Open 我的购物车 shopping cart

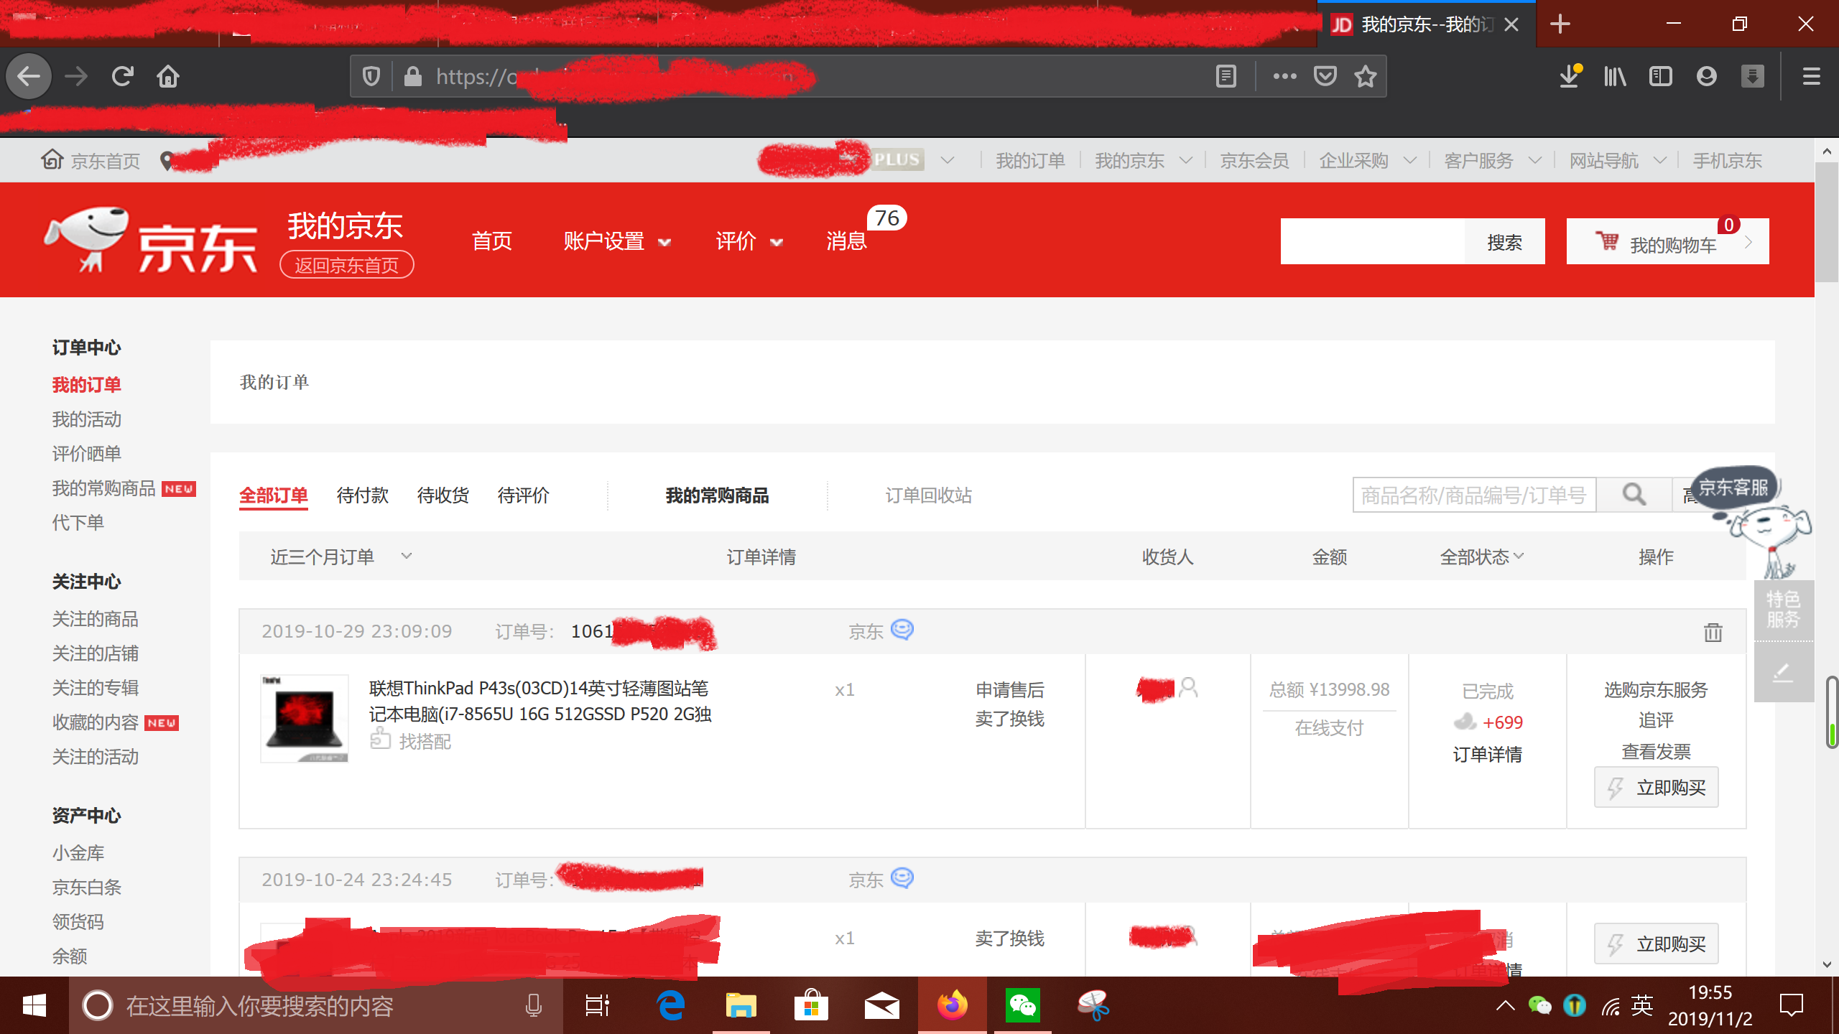point(1667,242)
